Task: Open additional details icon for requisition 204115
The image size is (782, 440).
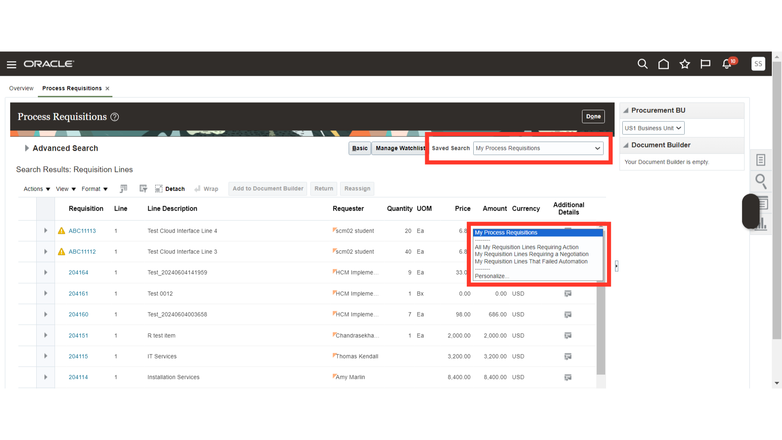Action: 568,356
